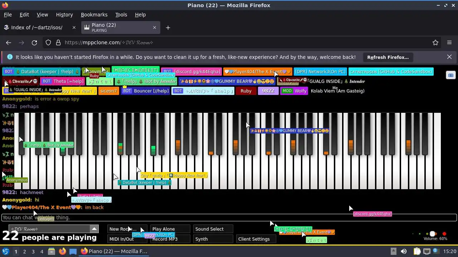This screenshot has width=458, height=257.
Task: Open the volume tray icon
Action: (404, 251)
